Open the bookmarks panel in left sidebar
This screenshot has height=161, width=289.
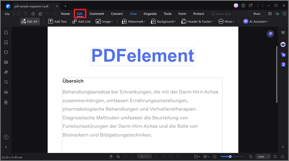pyautogui.click(x=6, y=42)
